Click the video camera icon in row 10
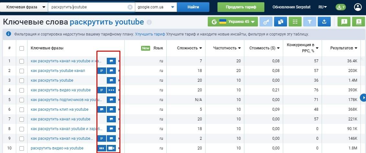 (111, 148)
